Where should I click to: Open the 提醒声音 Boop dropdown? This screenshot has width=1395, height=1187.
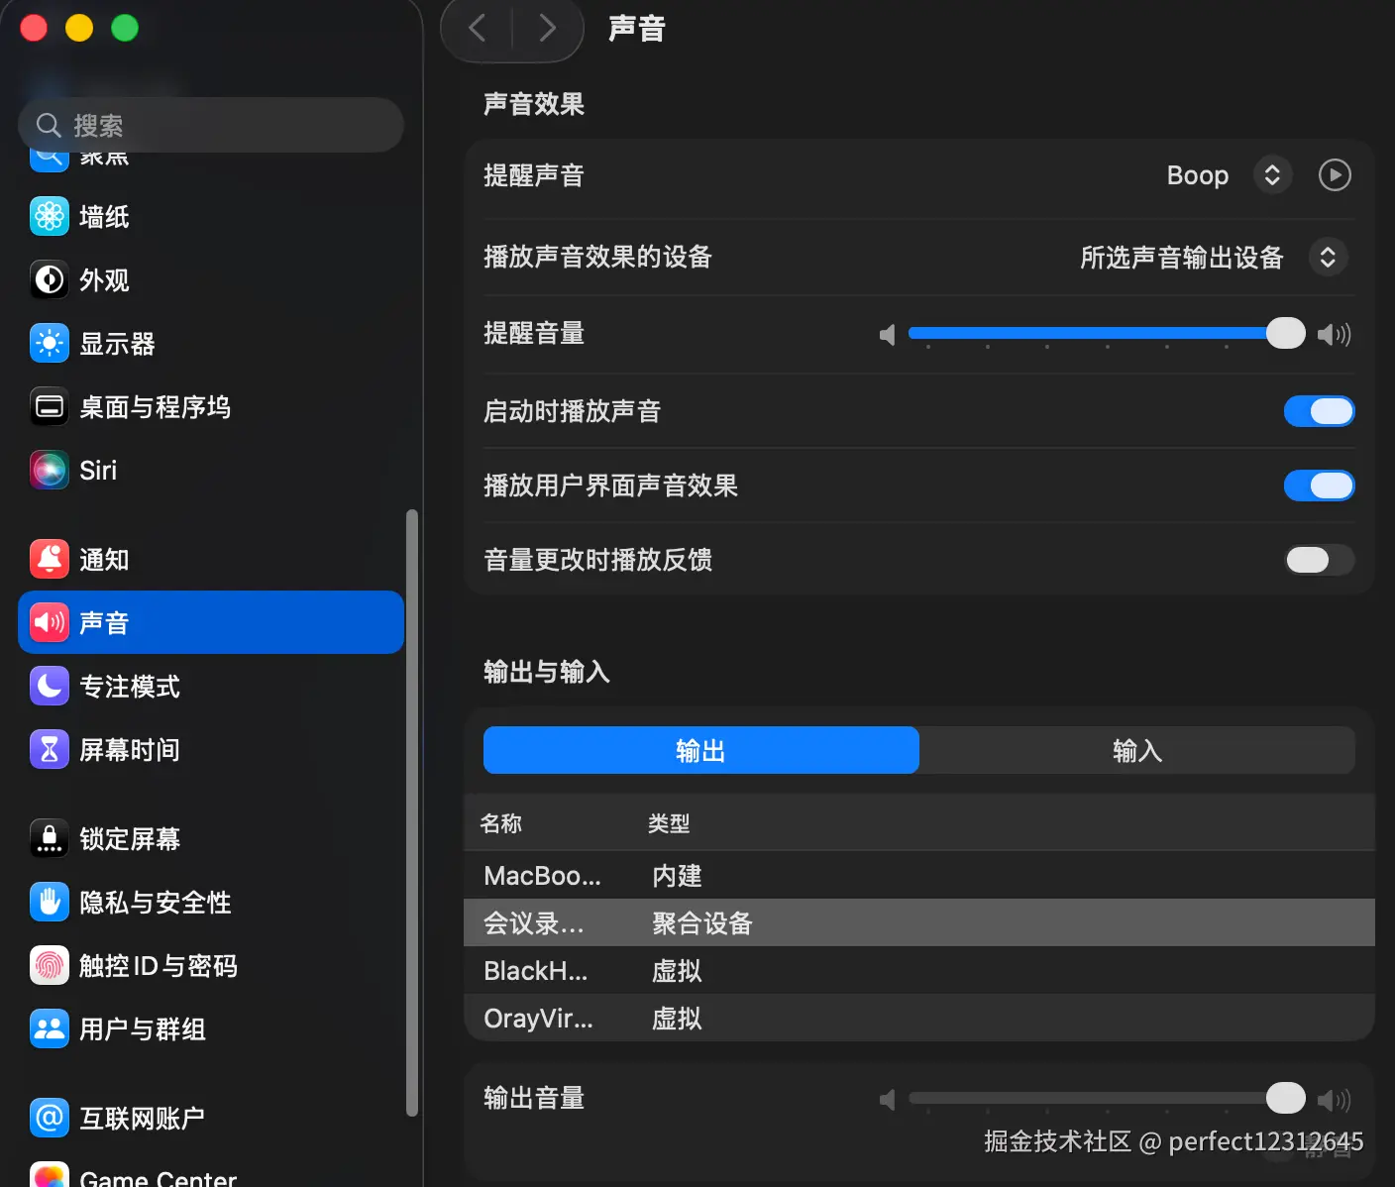1272,175
